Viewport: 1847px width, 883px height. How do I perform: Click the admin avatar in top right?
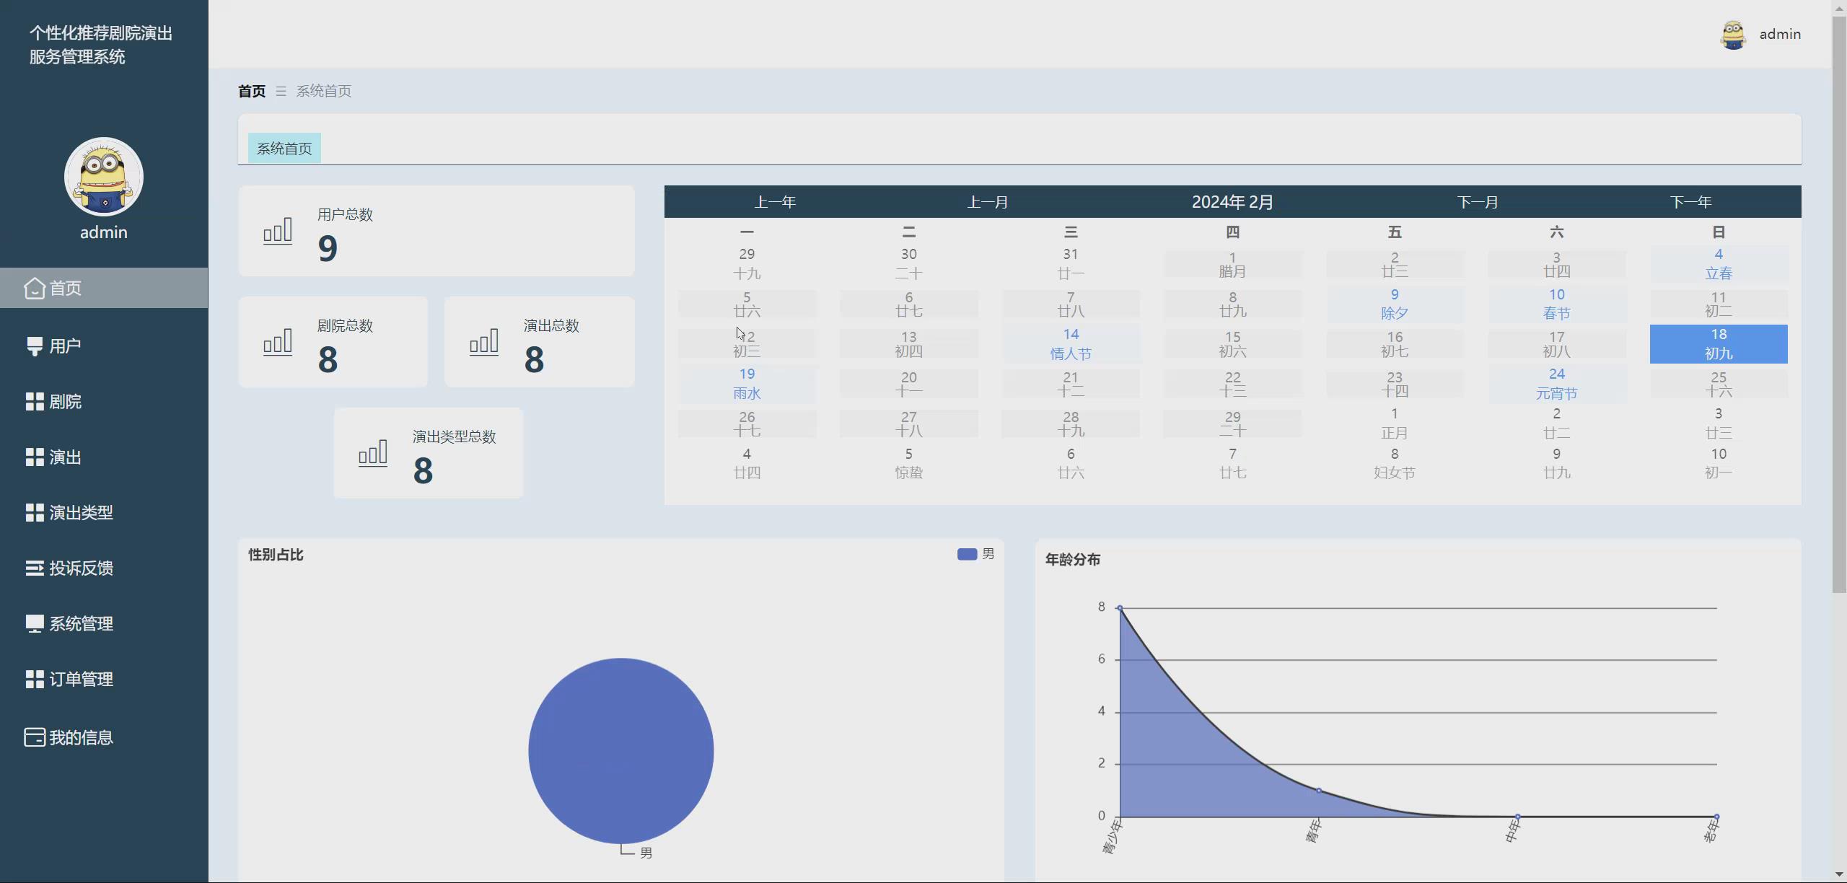tap(1733, 35)
